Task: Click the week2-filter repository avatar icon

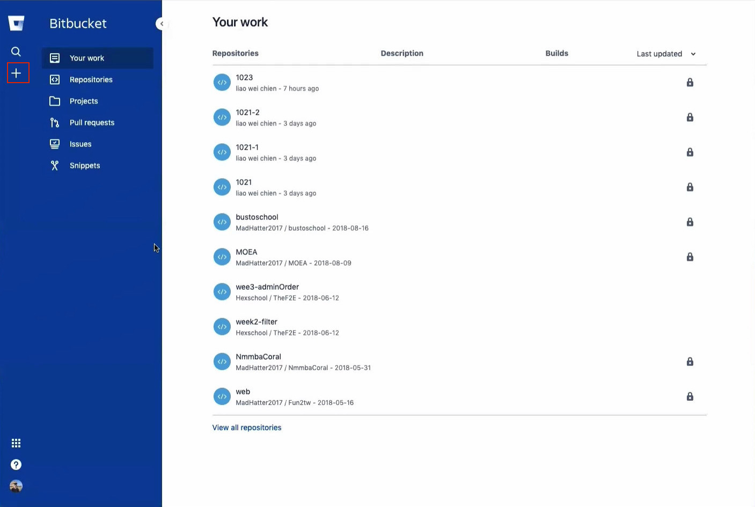Action: (222, 326)
